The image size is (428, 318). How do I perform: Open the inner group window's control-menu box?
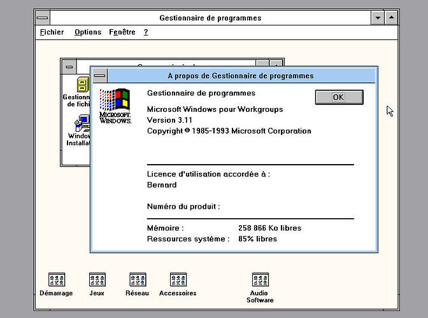coord(68,66)
